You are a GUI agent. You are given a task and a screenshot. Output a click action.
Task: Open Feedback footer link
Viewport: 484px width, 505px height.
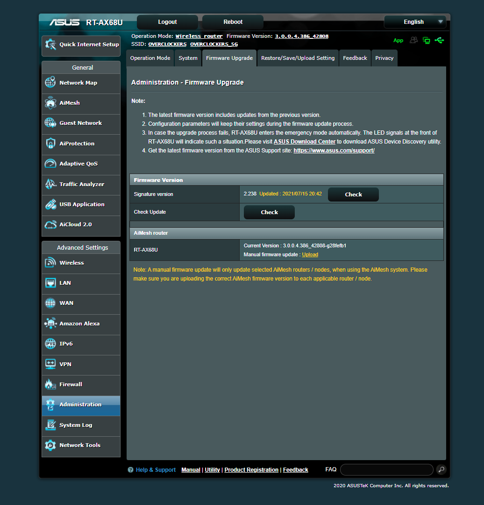[x=295, y=470]
